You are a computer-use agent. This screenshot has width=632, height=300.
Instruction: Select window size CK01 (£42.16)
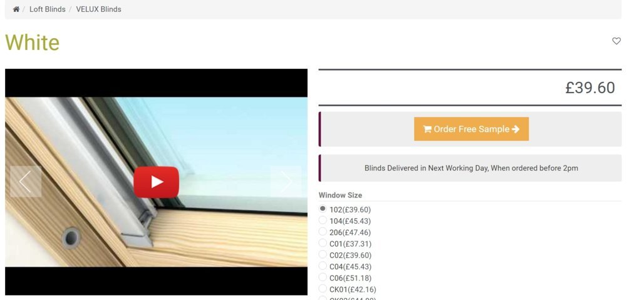(x=323, y=288)
